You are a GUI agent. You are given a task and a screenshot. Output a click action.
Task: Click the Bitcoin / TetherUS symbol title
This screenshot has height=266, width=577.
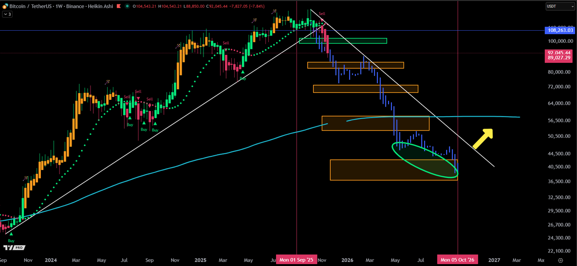coord(32,7)
